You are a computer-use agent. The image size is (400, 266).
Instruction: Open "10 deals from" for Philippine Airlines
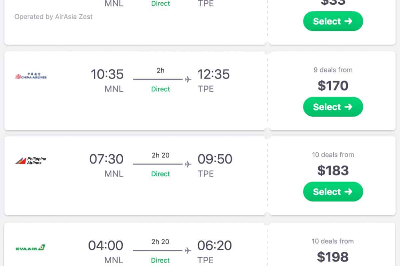click(333, 155)
